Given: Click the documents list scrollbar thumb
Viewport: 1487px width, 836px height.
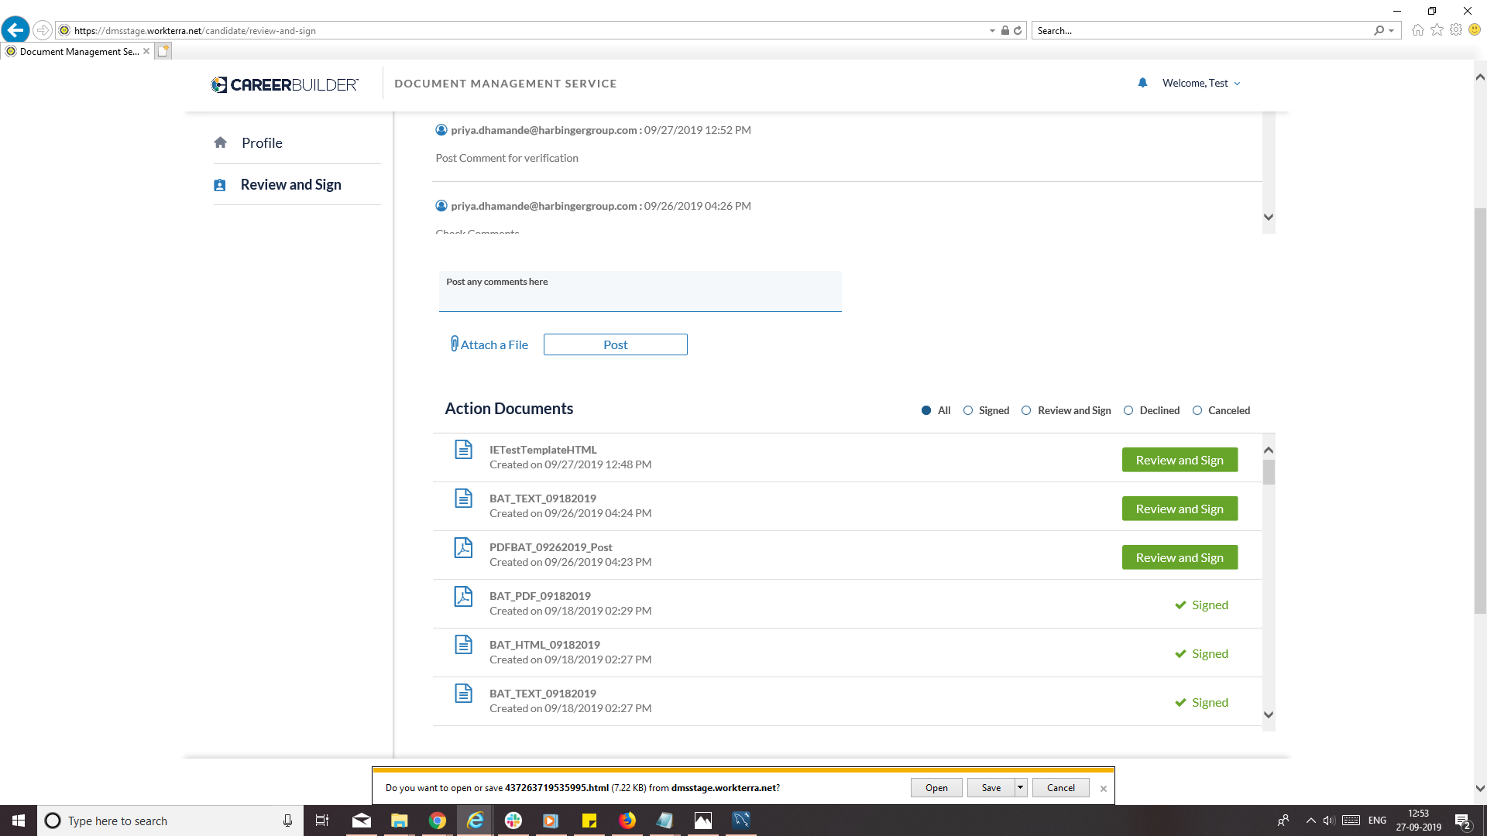Looking at the screenshot, I should pyautogui.click(x=1269, y=472).
